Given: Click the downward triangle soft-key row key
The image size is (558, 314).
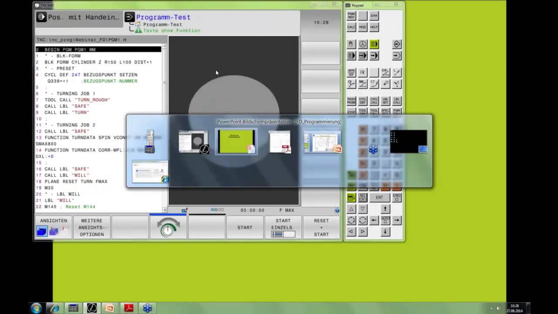Looking at the screenshot, I should pos(363,209).
